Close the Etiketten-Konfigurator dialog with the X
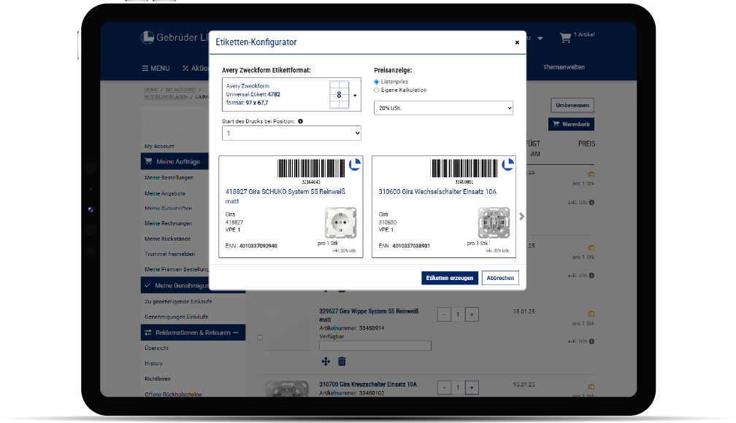The width and height of the screenshot is (736, 423). click(x=517, y=42)
